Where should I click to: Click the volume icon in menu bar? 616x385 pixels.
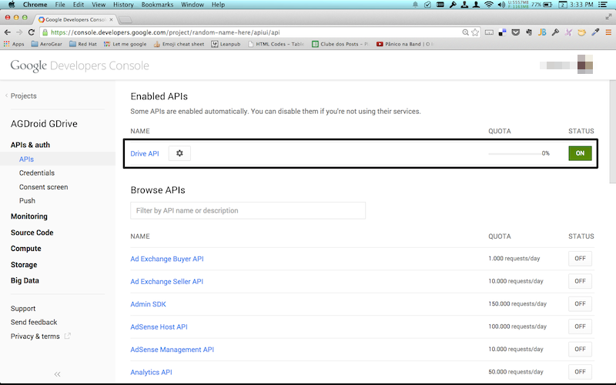click(501, 5)
